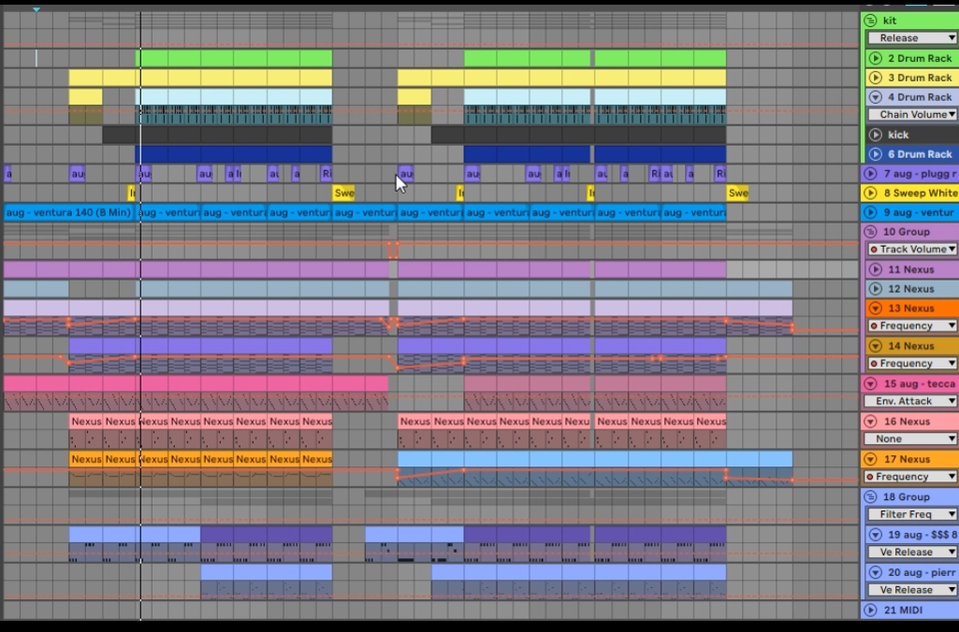Unfold the 8 Sweep White track
Screen dimensions: 959x632
click(x=870, y=194)
